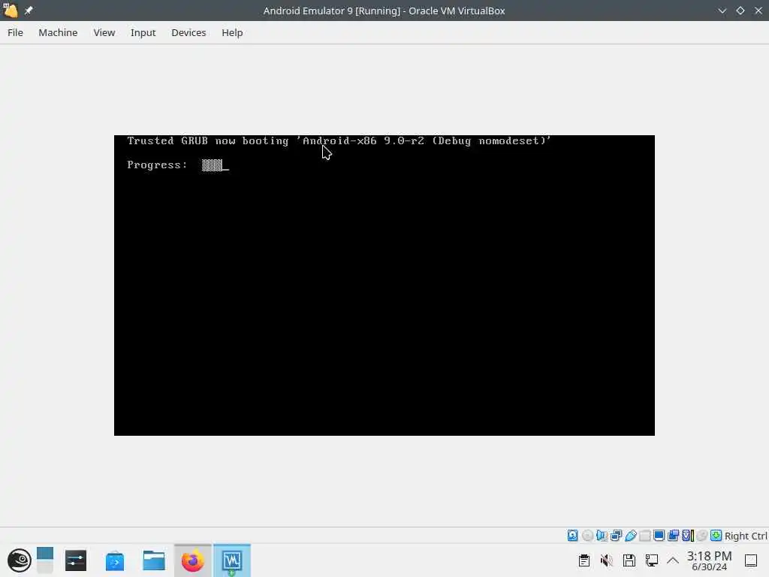This screenshot has width=769, height=577.
Task: Click the show desktop button
Action: click(751, 560)
